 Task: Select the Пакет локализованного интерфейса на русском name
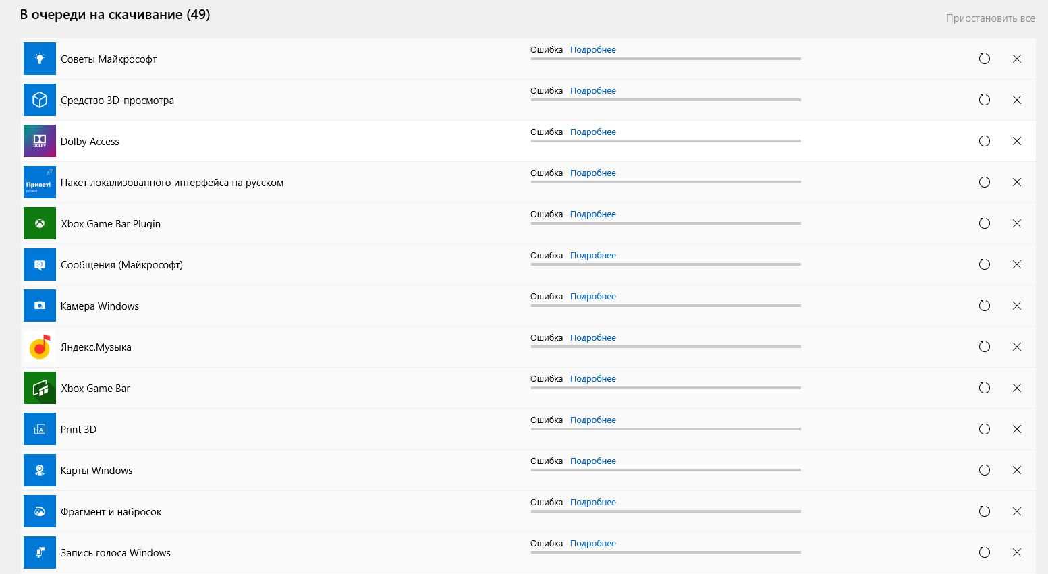coord(172,183)
